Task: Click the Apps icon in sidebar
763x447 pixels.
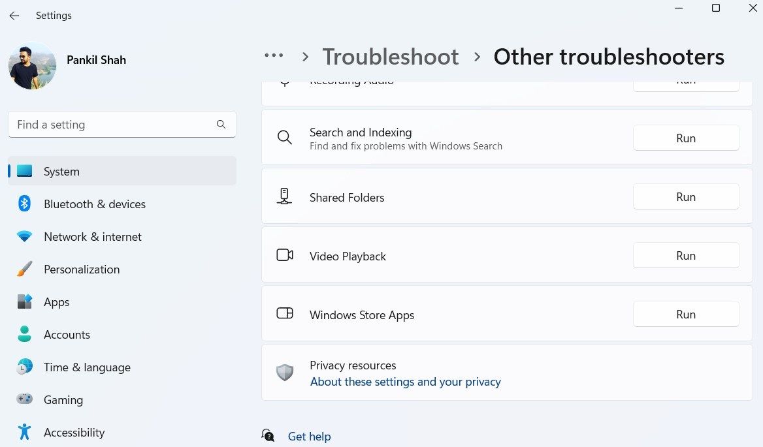Action: (x=24, y=301)
